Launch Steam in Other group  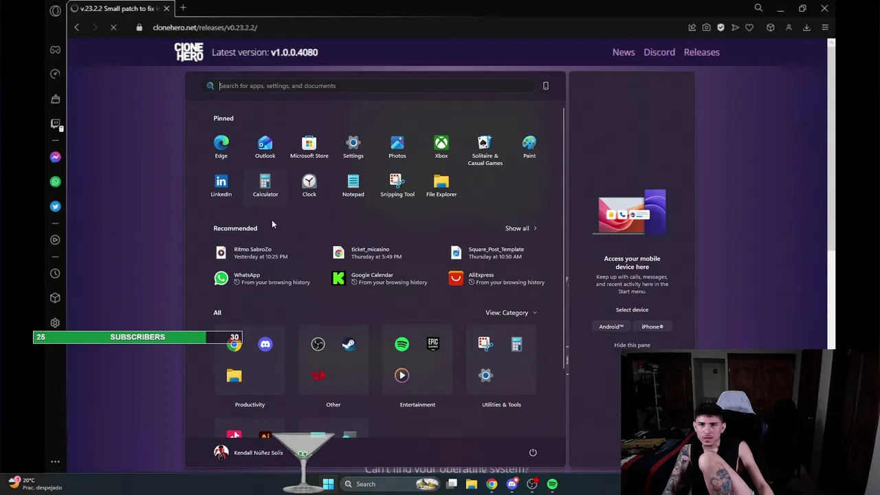coord(349,344)
